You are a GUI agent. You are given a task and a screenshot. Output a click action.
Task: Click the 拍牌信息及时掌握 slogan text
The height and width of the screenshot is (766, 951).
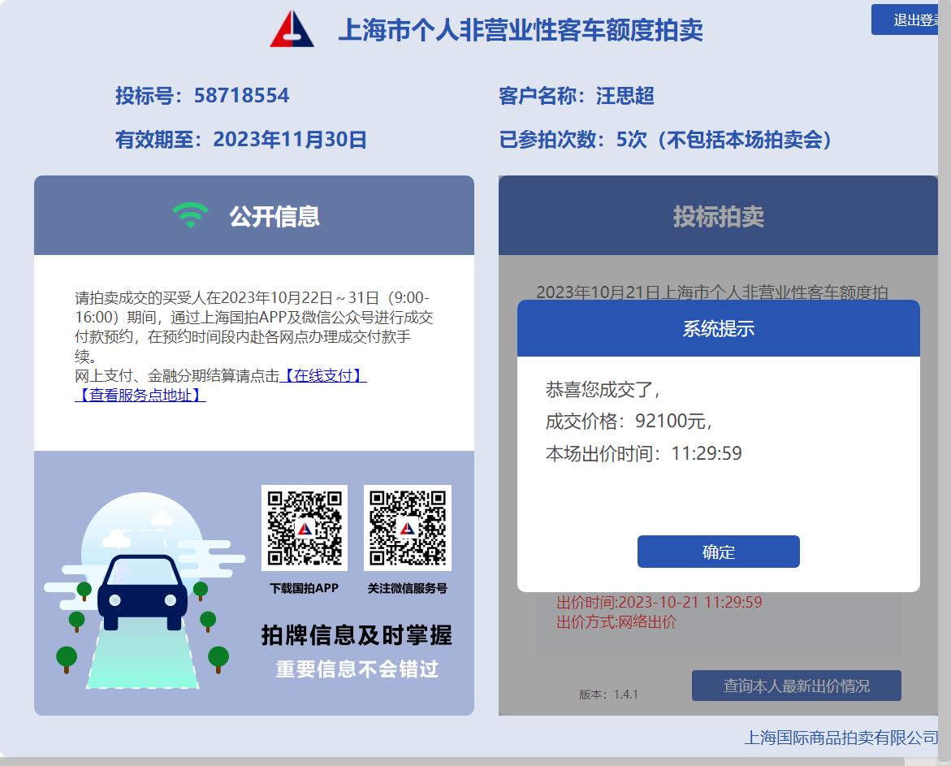357,635
